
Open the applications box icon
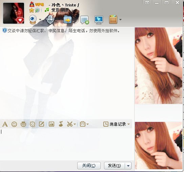113,19
